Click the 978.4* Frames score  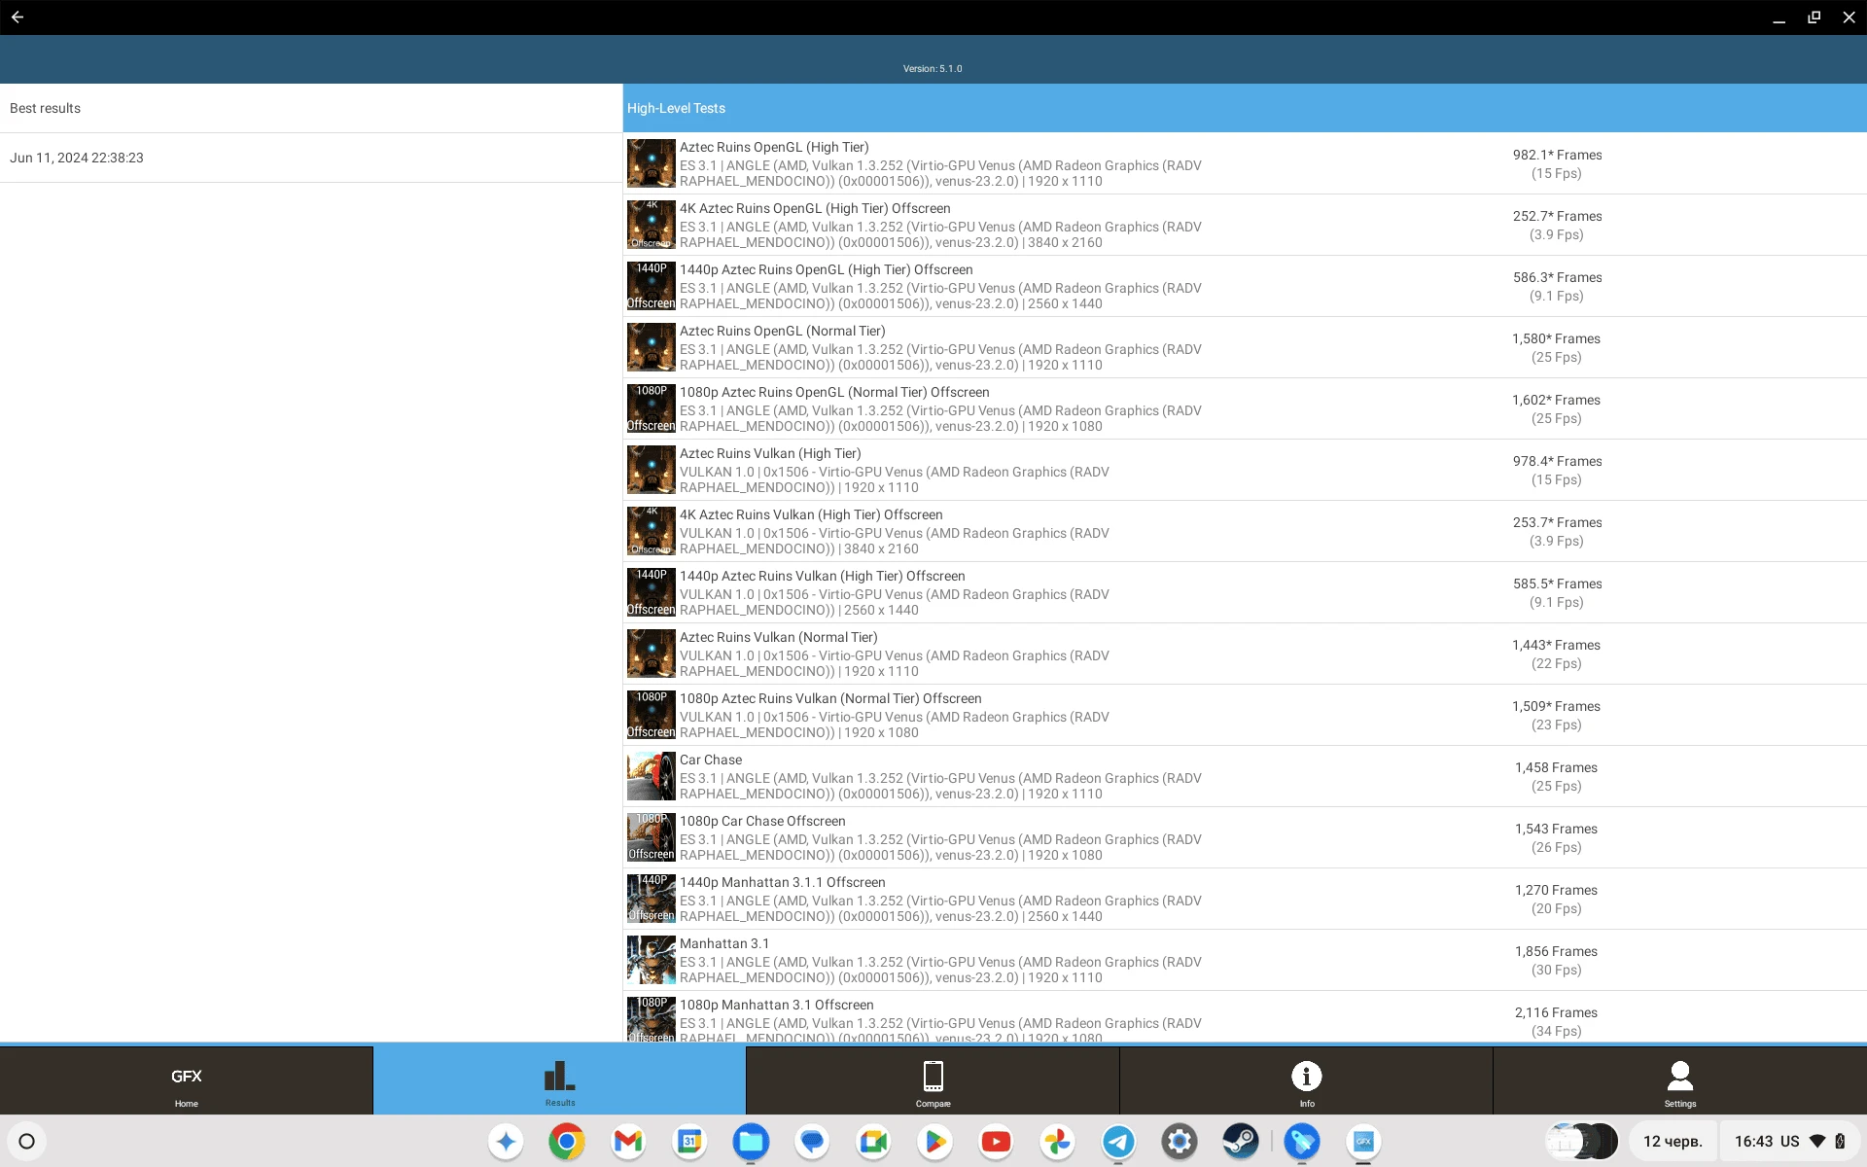pyautogui.click(x=1557, y=461)
